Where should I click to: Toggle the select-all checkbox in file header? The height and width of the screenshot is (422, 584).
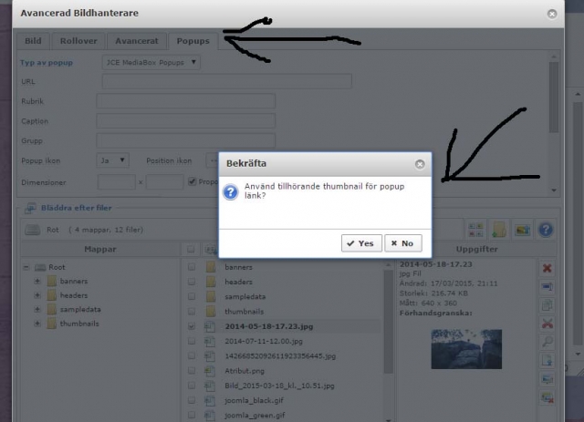[191, 249]
